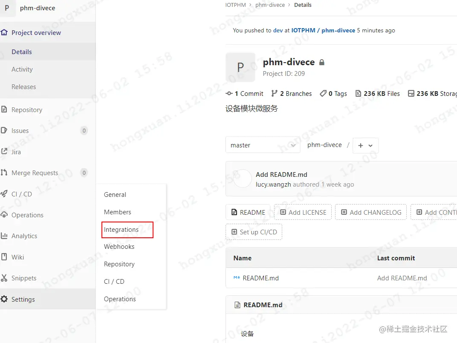Screen dimensions: 457x343
Task: Open the master branch dropdown
Action: point(263,145)
